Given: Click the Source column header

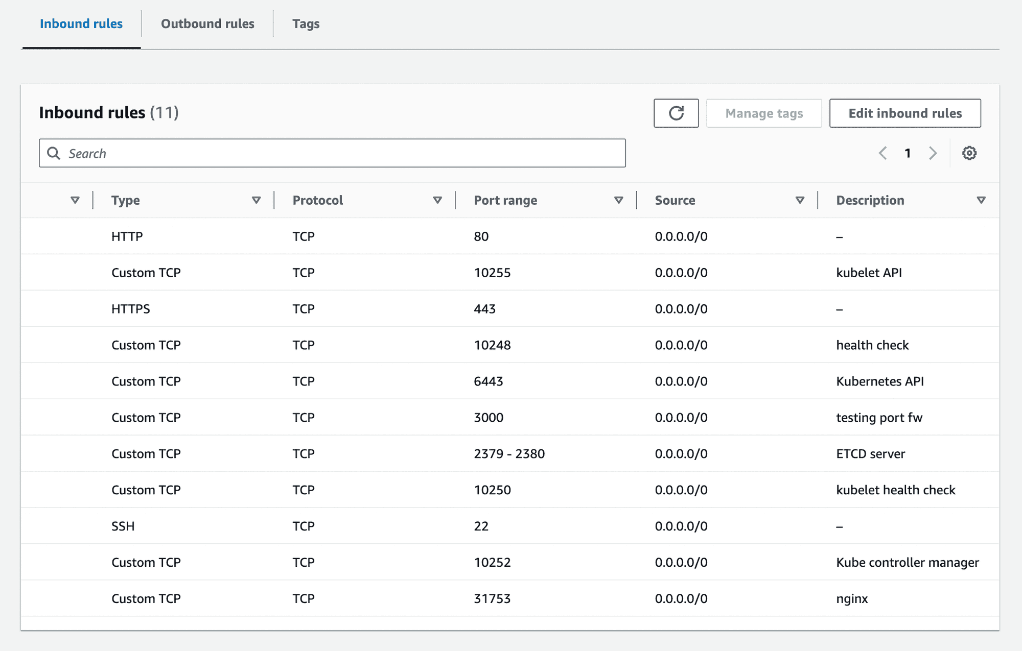Looking at the screenshot, I should coord(675,200).
